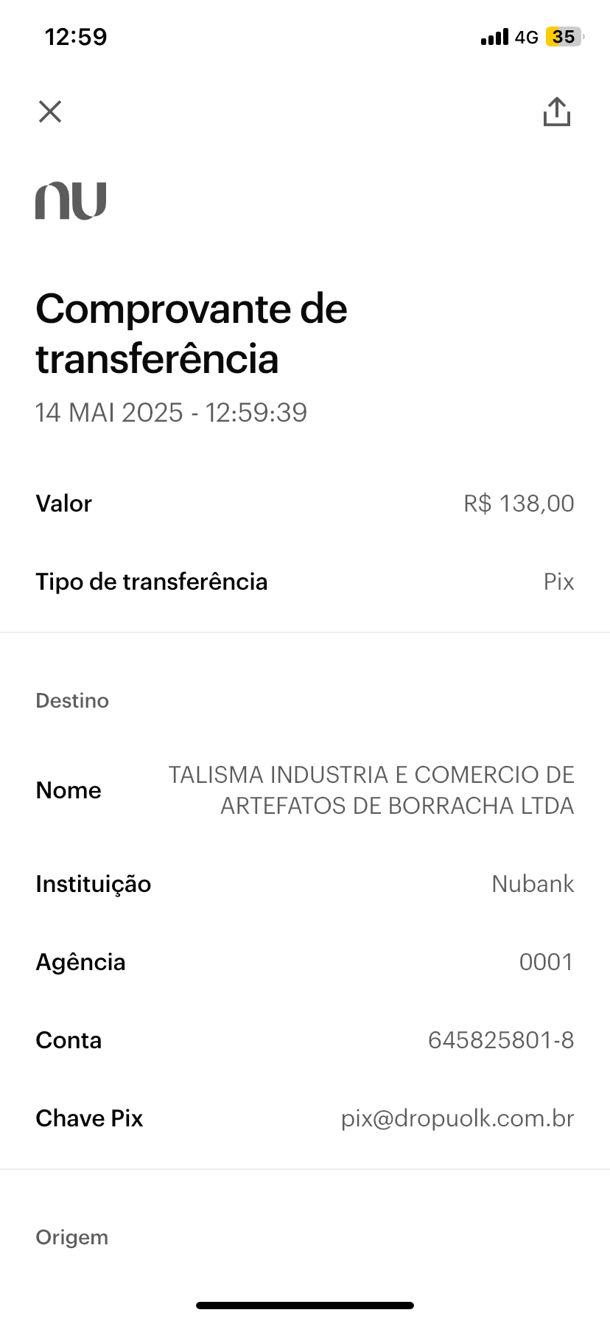
Task: Tap the status bar clock showing 12:59
Action: (76, 37)
